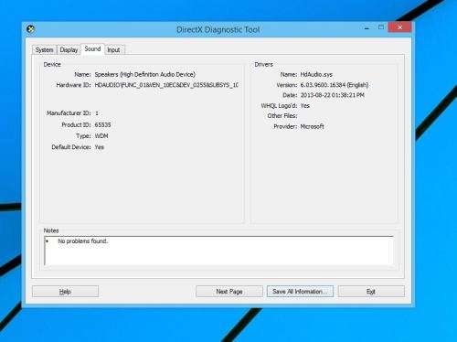The height and width of the screenshot is (342, 457).
Task: Click the Speakers device name value
Action: (145, 74)
